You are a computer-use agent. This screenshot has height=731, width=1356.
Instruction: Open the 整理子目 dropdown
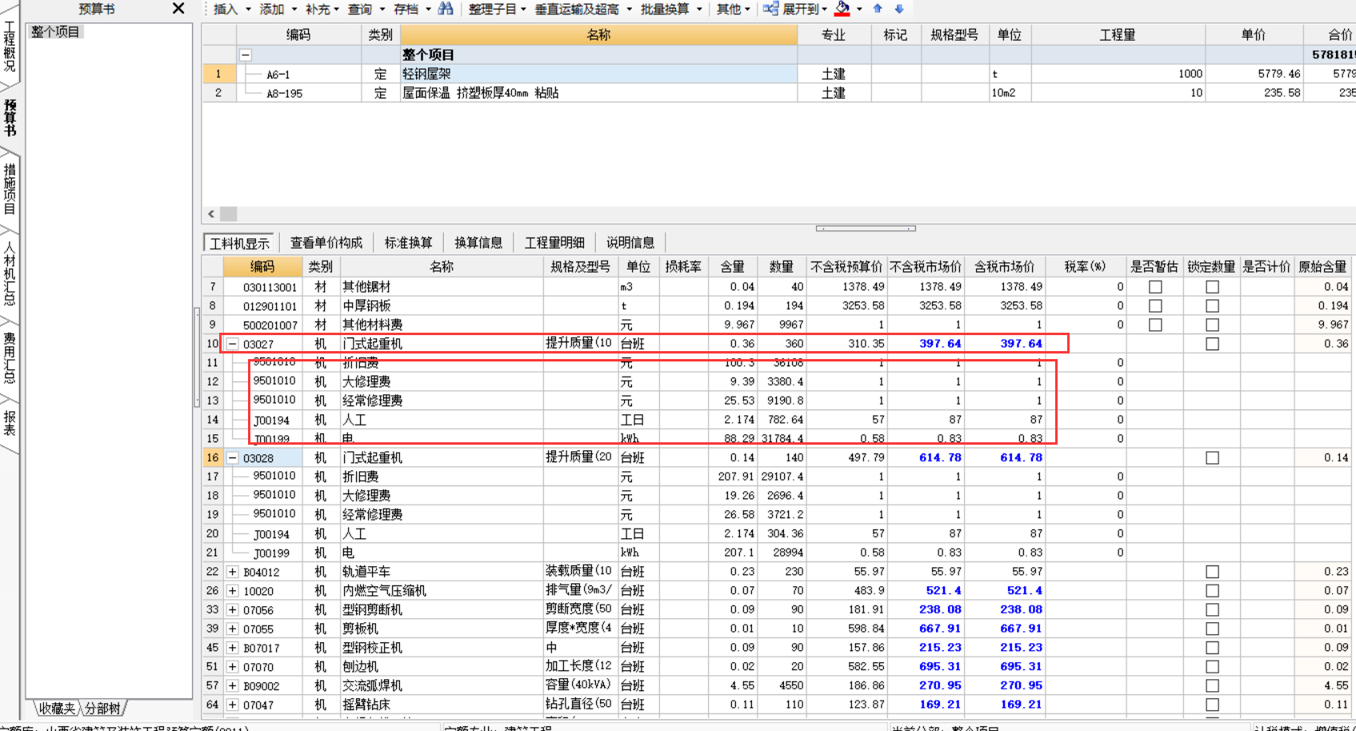pos(498,9)
